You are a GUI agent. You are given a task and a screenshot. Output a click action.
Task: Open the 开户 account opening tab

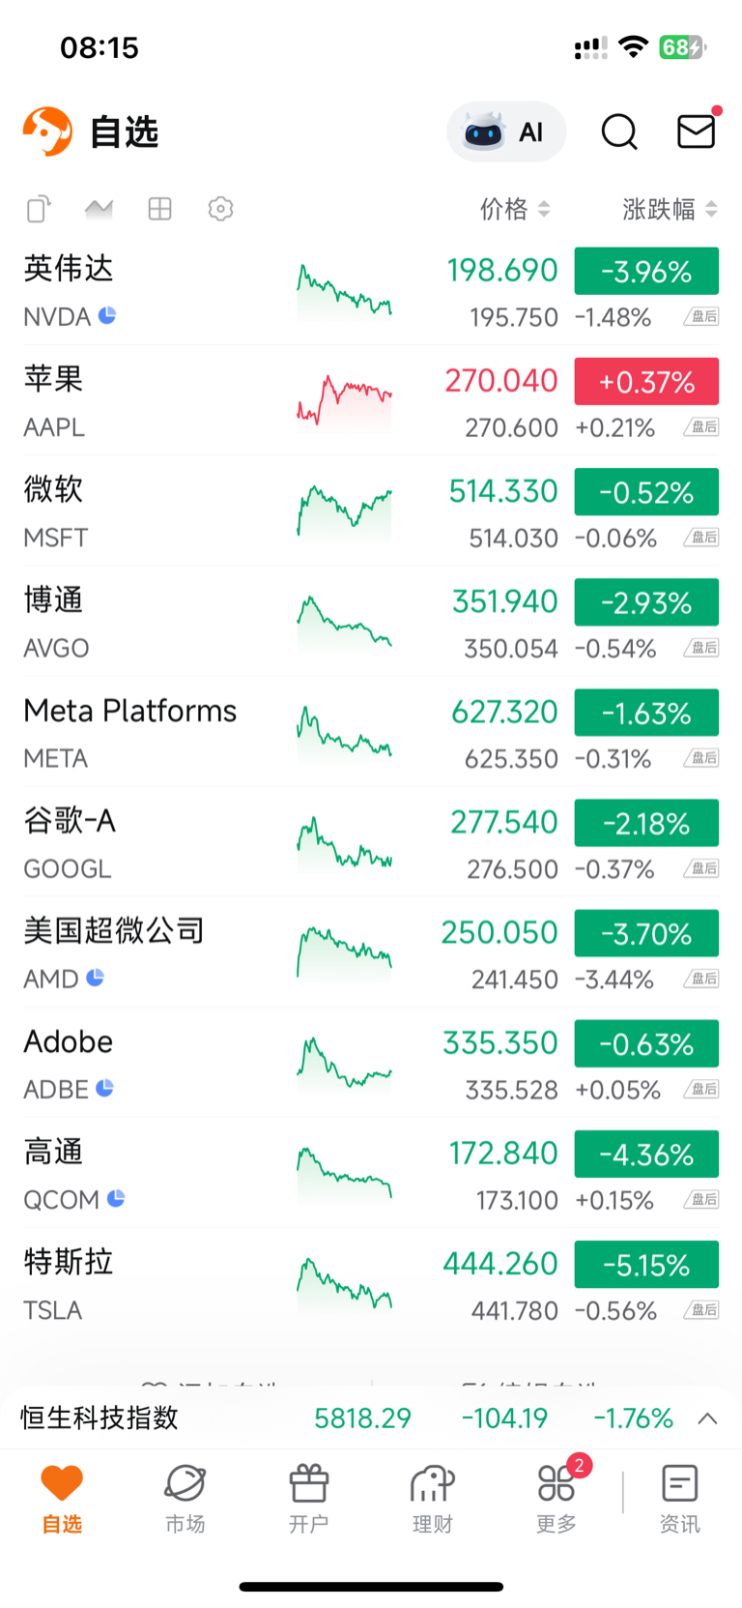tap(309, 1497)
